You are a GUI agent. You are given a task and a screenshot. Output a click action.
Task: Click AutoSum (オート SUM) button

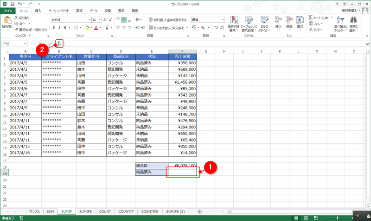click(319, 18)
